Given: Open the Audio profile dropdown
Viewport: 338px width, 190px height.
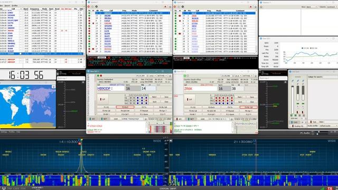Looking at the screenshot, I should click(328, 126).
